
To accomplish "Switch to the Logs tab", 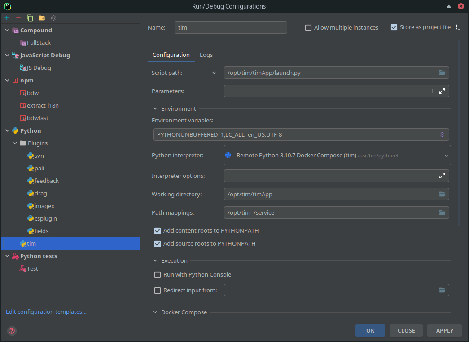I will (x=206, y=55).
